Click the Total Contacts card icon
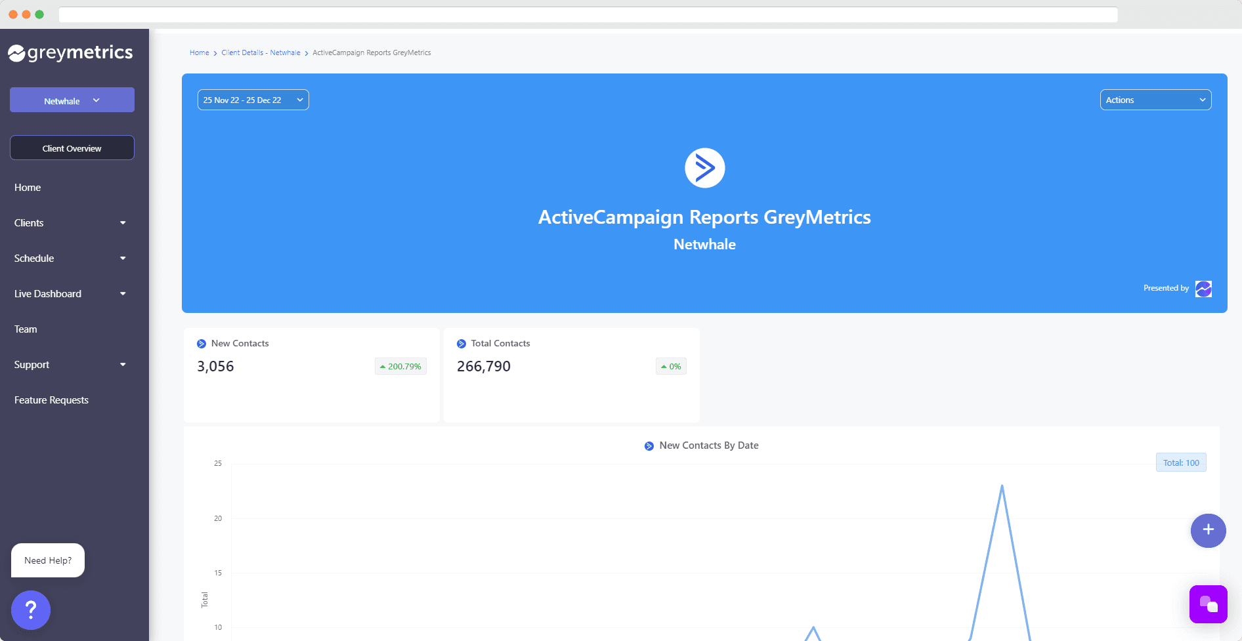The image size is (1242, 641). click(x=461, y=344)
